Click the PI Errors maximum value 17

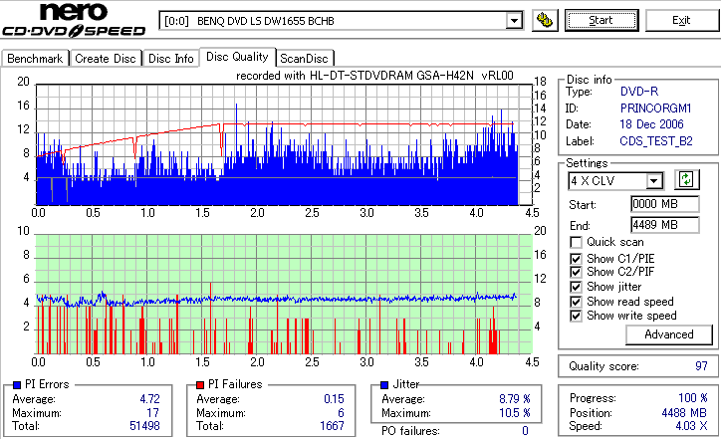tap(153, 413)
